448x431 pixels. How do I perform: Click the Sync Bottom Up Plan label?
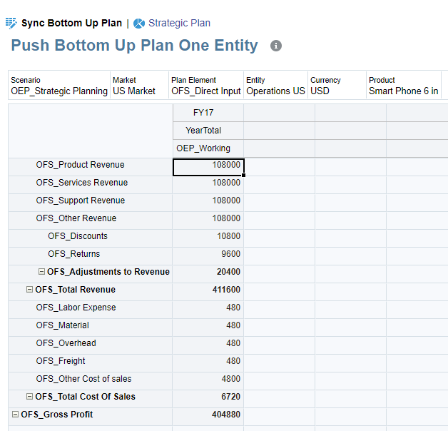click(72, 23)
